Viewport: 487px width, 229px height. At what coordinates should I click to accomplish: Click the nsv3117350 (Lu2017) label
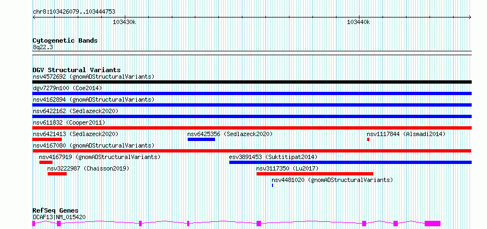(x=288, y=168)
